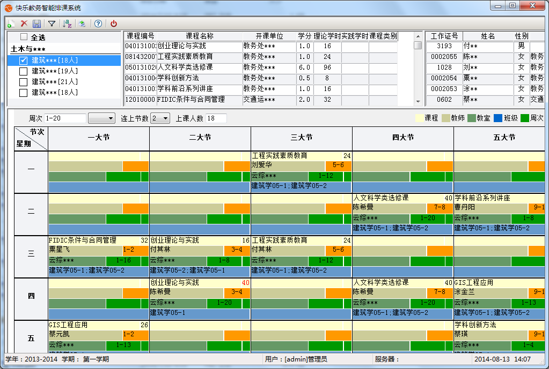Open the funnel filter tool

pyautogui.click(x=52, y=24)
